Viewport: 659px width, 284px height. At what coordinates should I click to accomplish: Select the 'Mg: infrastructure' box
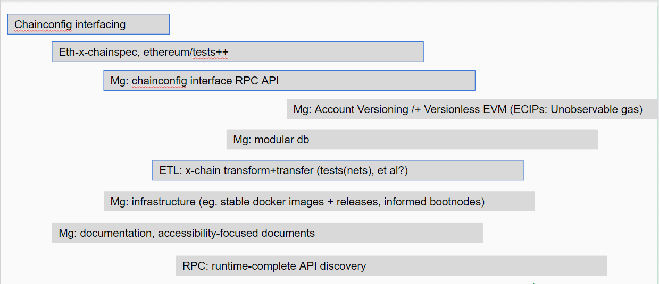pyautogui.click(x=319, y=202)
